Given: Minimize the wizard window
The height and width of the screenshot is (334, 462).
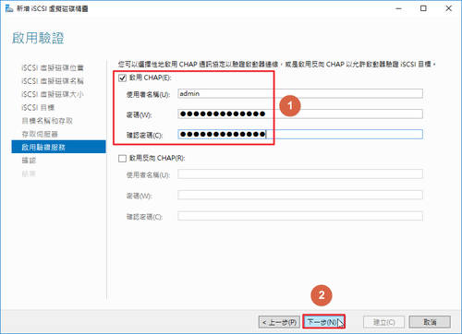Looking at the screenshot, I should click(398, 8).
